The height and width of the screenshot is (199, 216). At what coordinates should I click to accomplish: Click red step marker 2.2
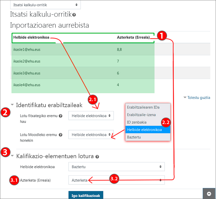click(x=166, y=123)
